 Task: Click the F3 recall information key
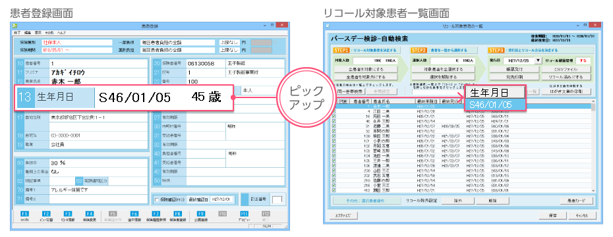[x=68, y=216]
